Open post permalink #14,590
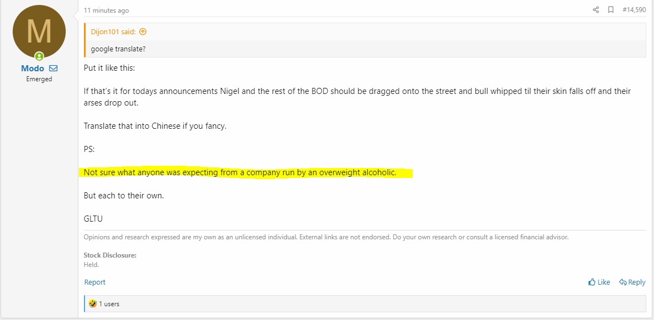654x320 pixels. (x=634, y=9)
